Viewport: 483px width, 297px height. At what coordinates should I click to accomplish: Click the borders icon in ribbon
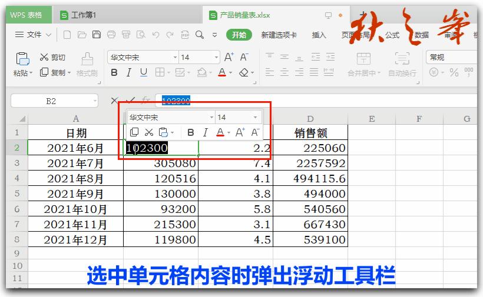click(x=160, y=72)
